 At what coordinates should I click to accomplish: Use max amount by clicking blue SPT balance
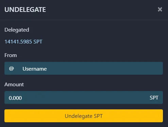point(23,42)
